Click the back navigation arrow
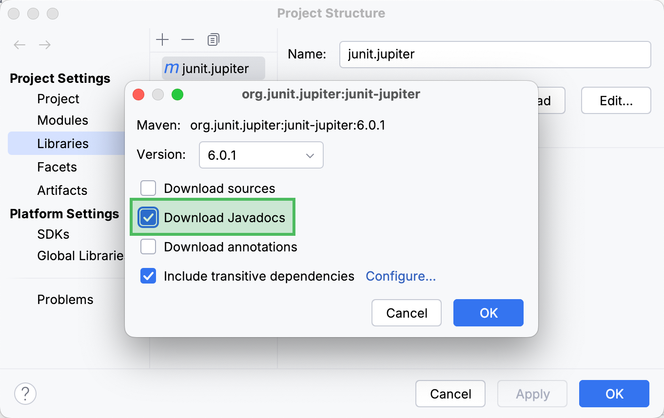Screen dimensions: 664x418 tap(20, 45)
